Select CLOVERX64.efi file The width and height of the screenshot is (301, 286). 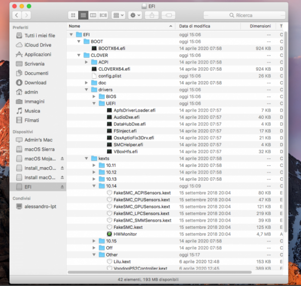pos(176,69)
